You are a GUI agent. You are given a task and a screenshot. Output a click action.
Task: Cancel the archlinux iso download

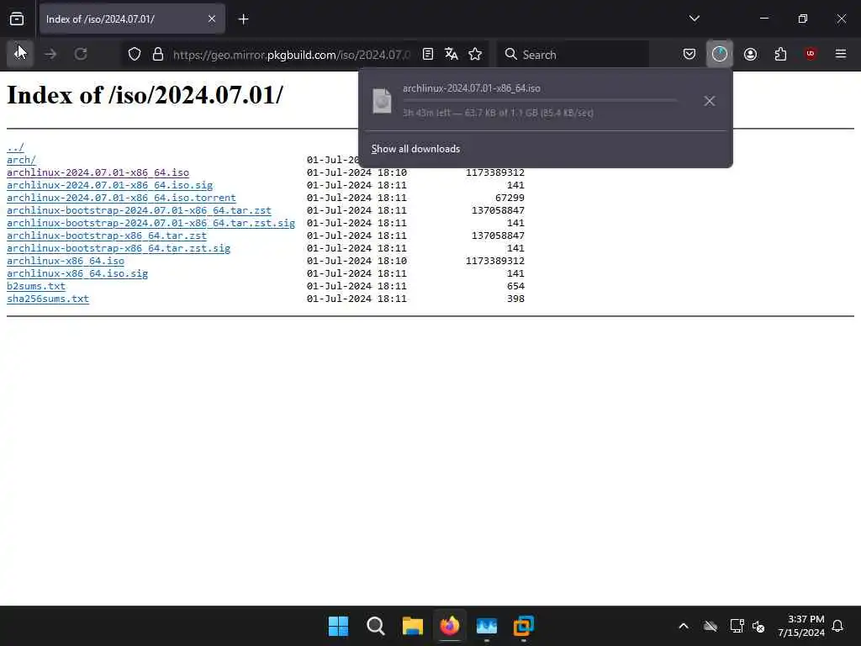pyautogui.click(x=709, y=101)
